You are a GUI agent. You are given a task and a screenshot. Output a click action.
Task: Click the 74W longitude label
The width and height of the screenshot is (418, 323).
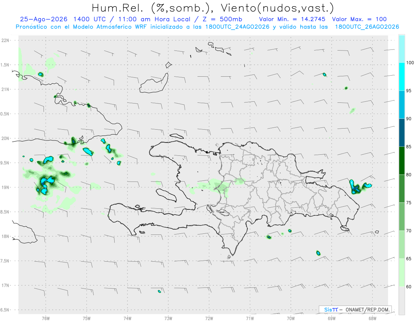(127, 318)
